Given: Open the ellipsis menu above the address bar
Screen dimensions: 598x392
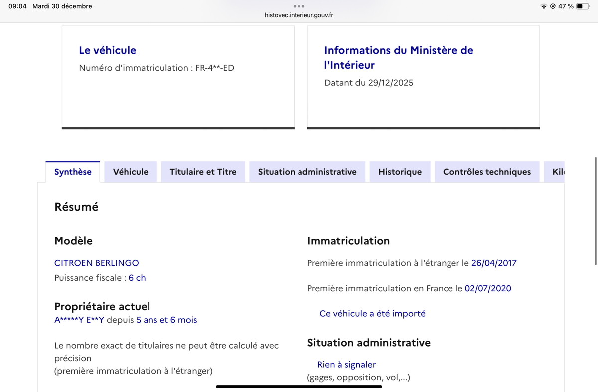Looking at the screenshot, I should point(299,7).
